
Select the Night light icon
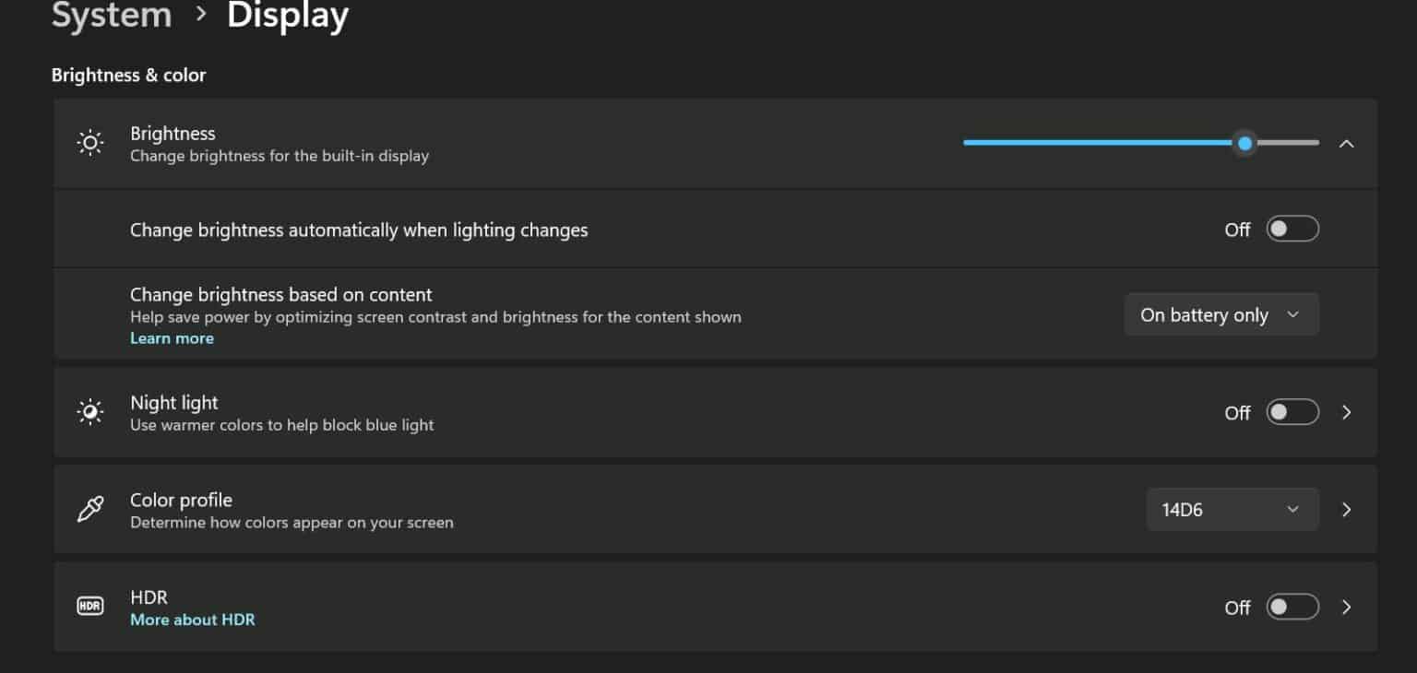pyautogui.click(x=89, y=412)
